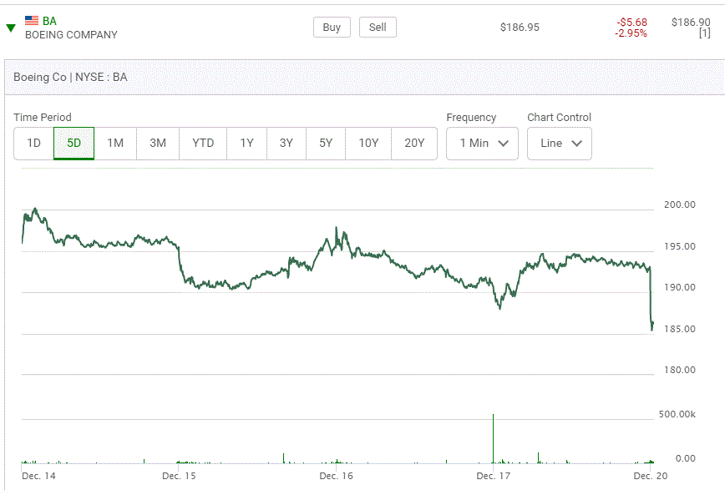725x490 pixels.
Task: Open the Frequency 1 Min dropdown
Action: [x=482, y=144]
